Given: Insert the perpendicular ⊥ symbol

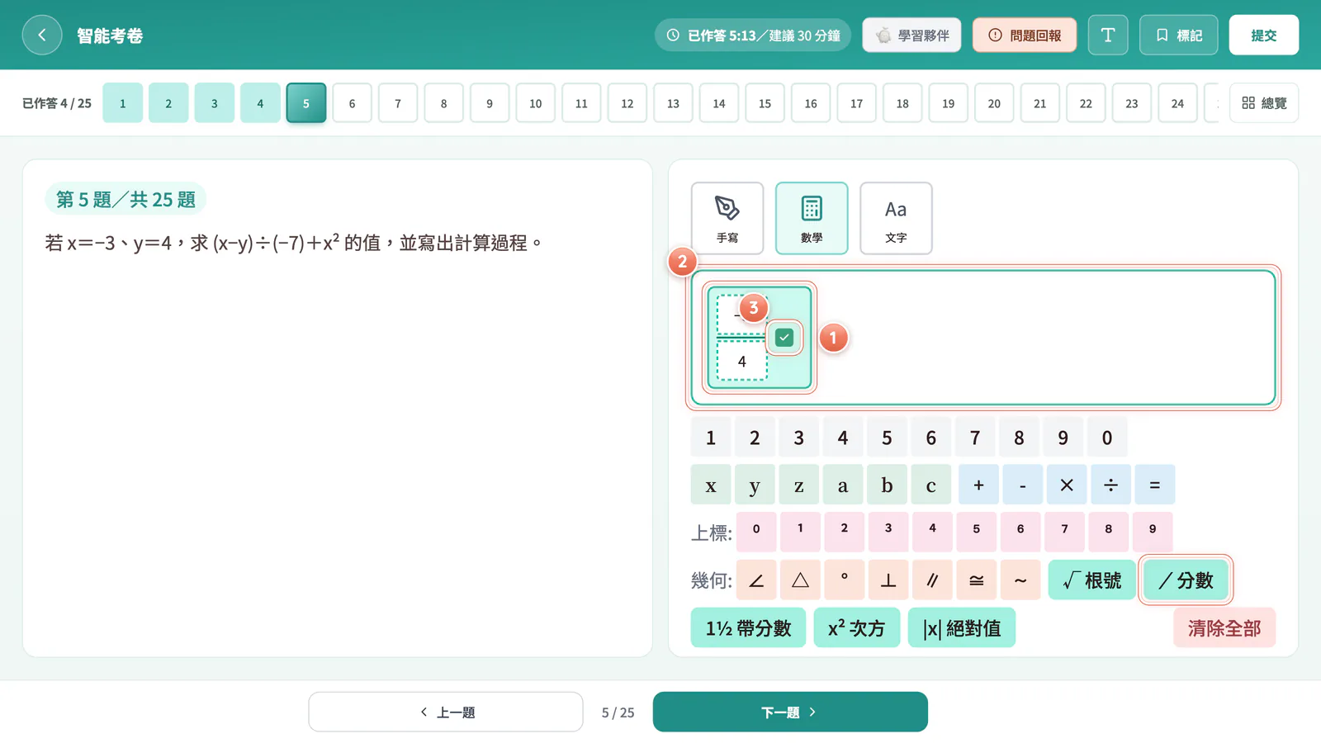Looking at the screenshot, I should coord(888,580).
